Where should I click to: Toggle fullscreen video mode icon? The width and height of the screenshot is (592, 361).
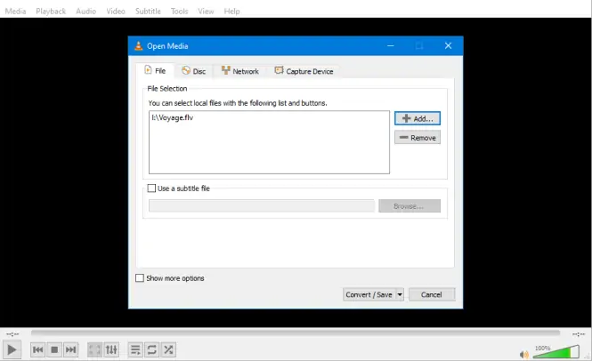[x=94, y=349]
